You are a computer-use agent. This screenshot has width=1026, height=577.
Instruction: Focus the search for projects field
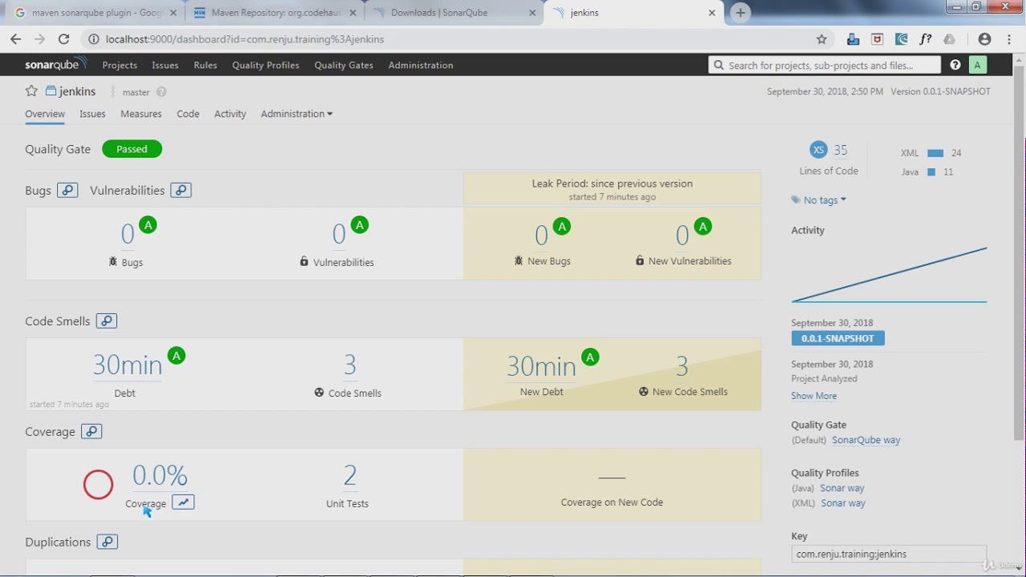pyautogui.click(x=824, y=65)
